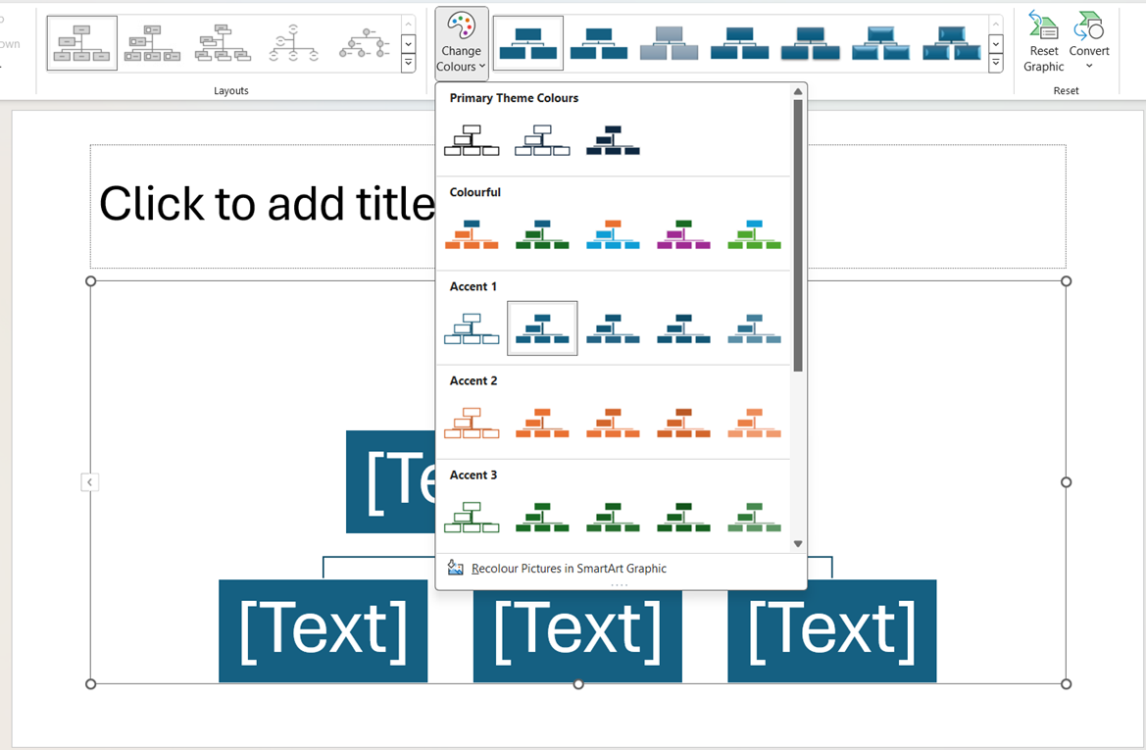Image resolution: width=1146 pixels, height=750 pixels.
Task: Click colour list scrollbar up arrow
Action: [798, 91]
